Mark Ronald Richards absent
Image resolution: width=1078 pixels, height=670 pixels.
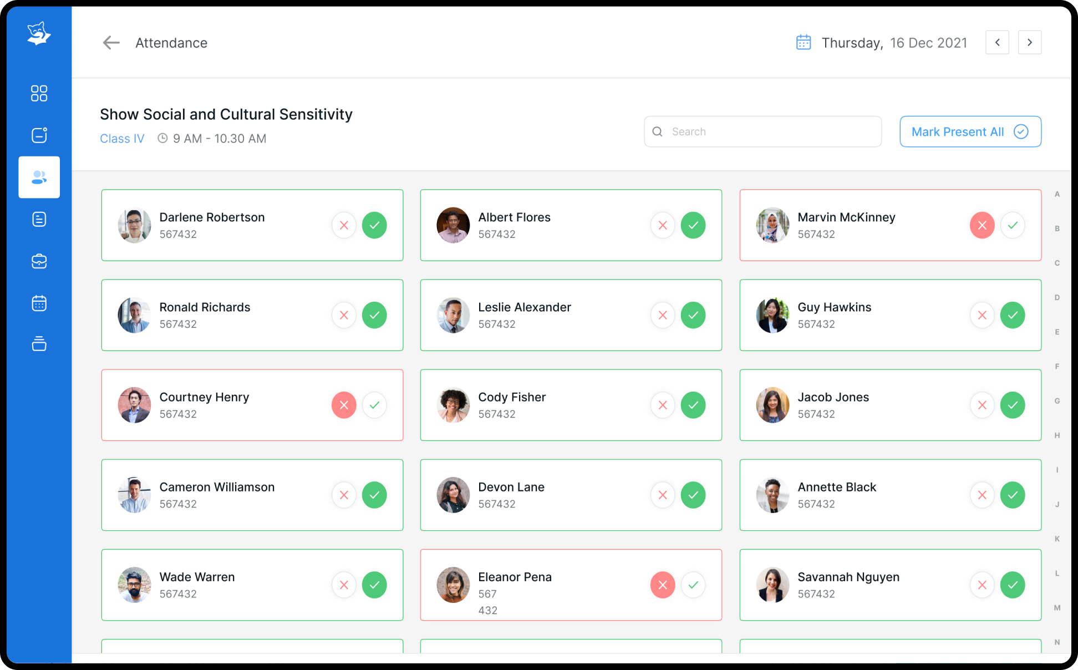(344, 315)
